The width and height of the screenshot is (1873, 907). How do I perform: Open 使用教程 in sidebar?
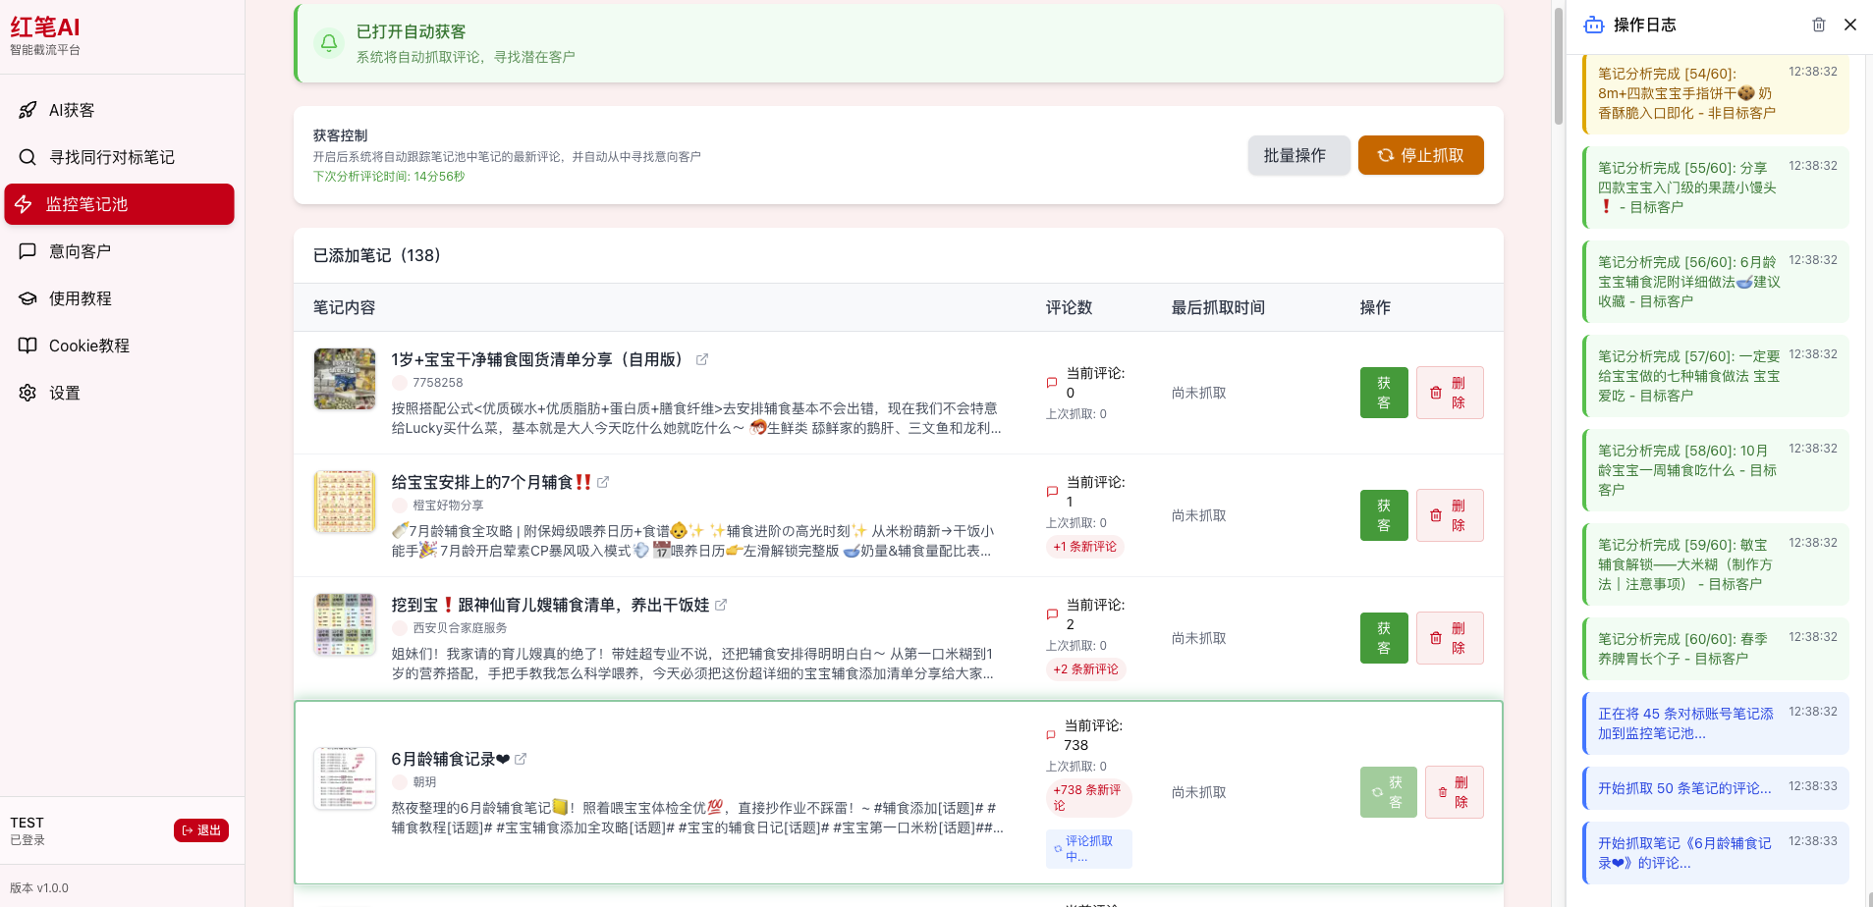tap(119, 298)
